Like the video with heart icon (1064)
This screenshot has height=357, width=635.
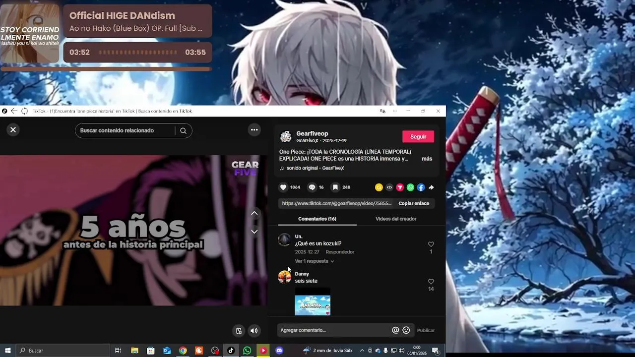pyautogui.click(x=283, y=187)
